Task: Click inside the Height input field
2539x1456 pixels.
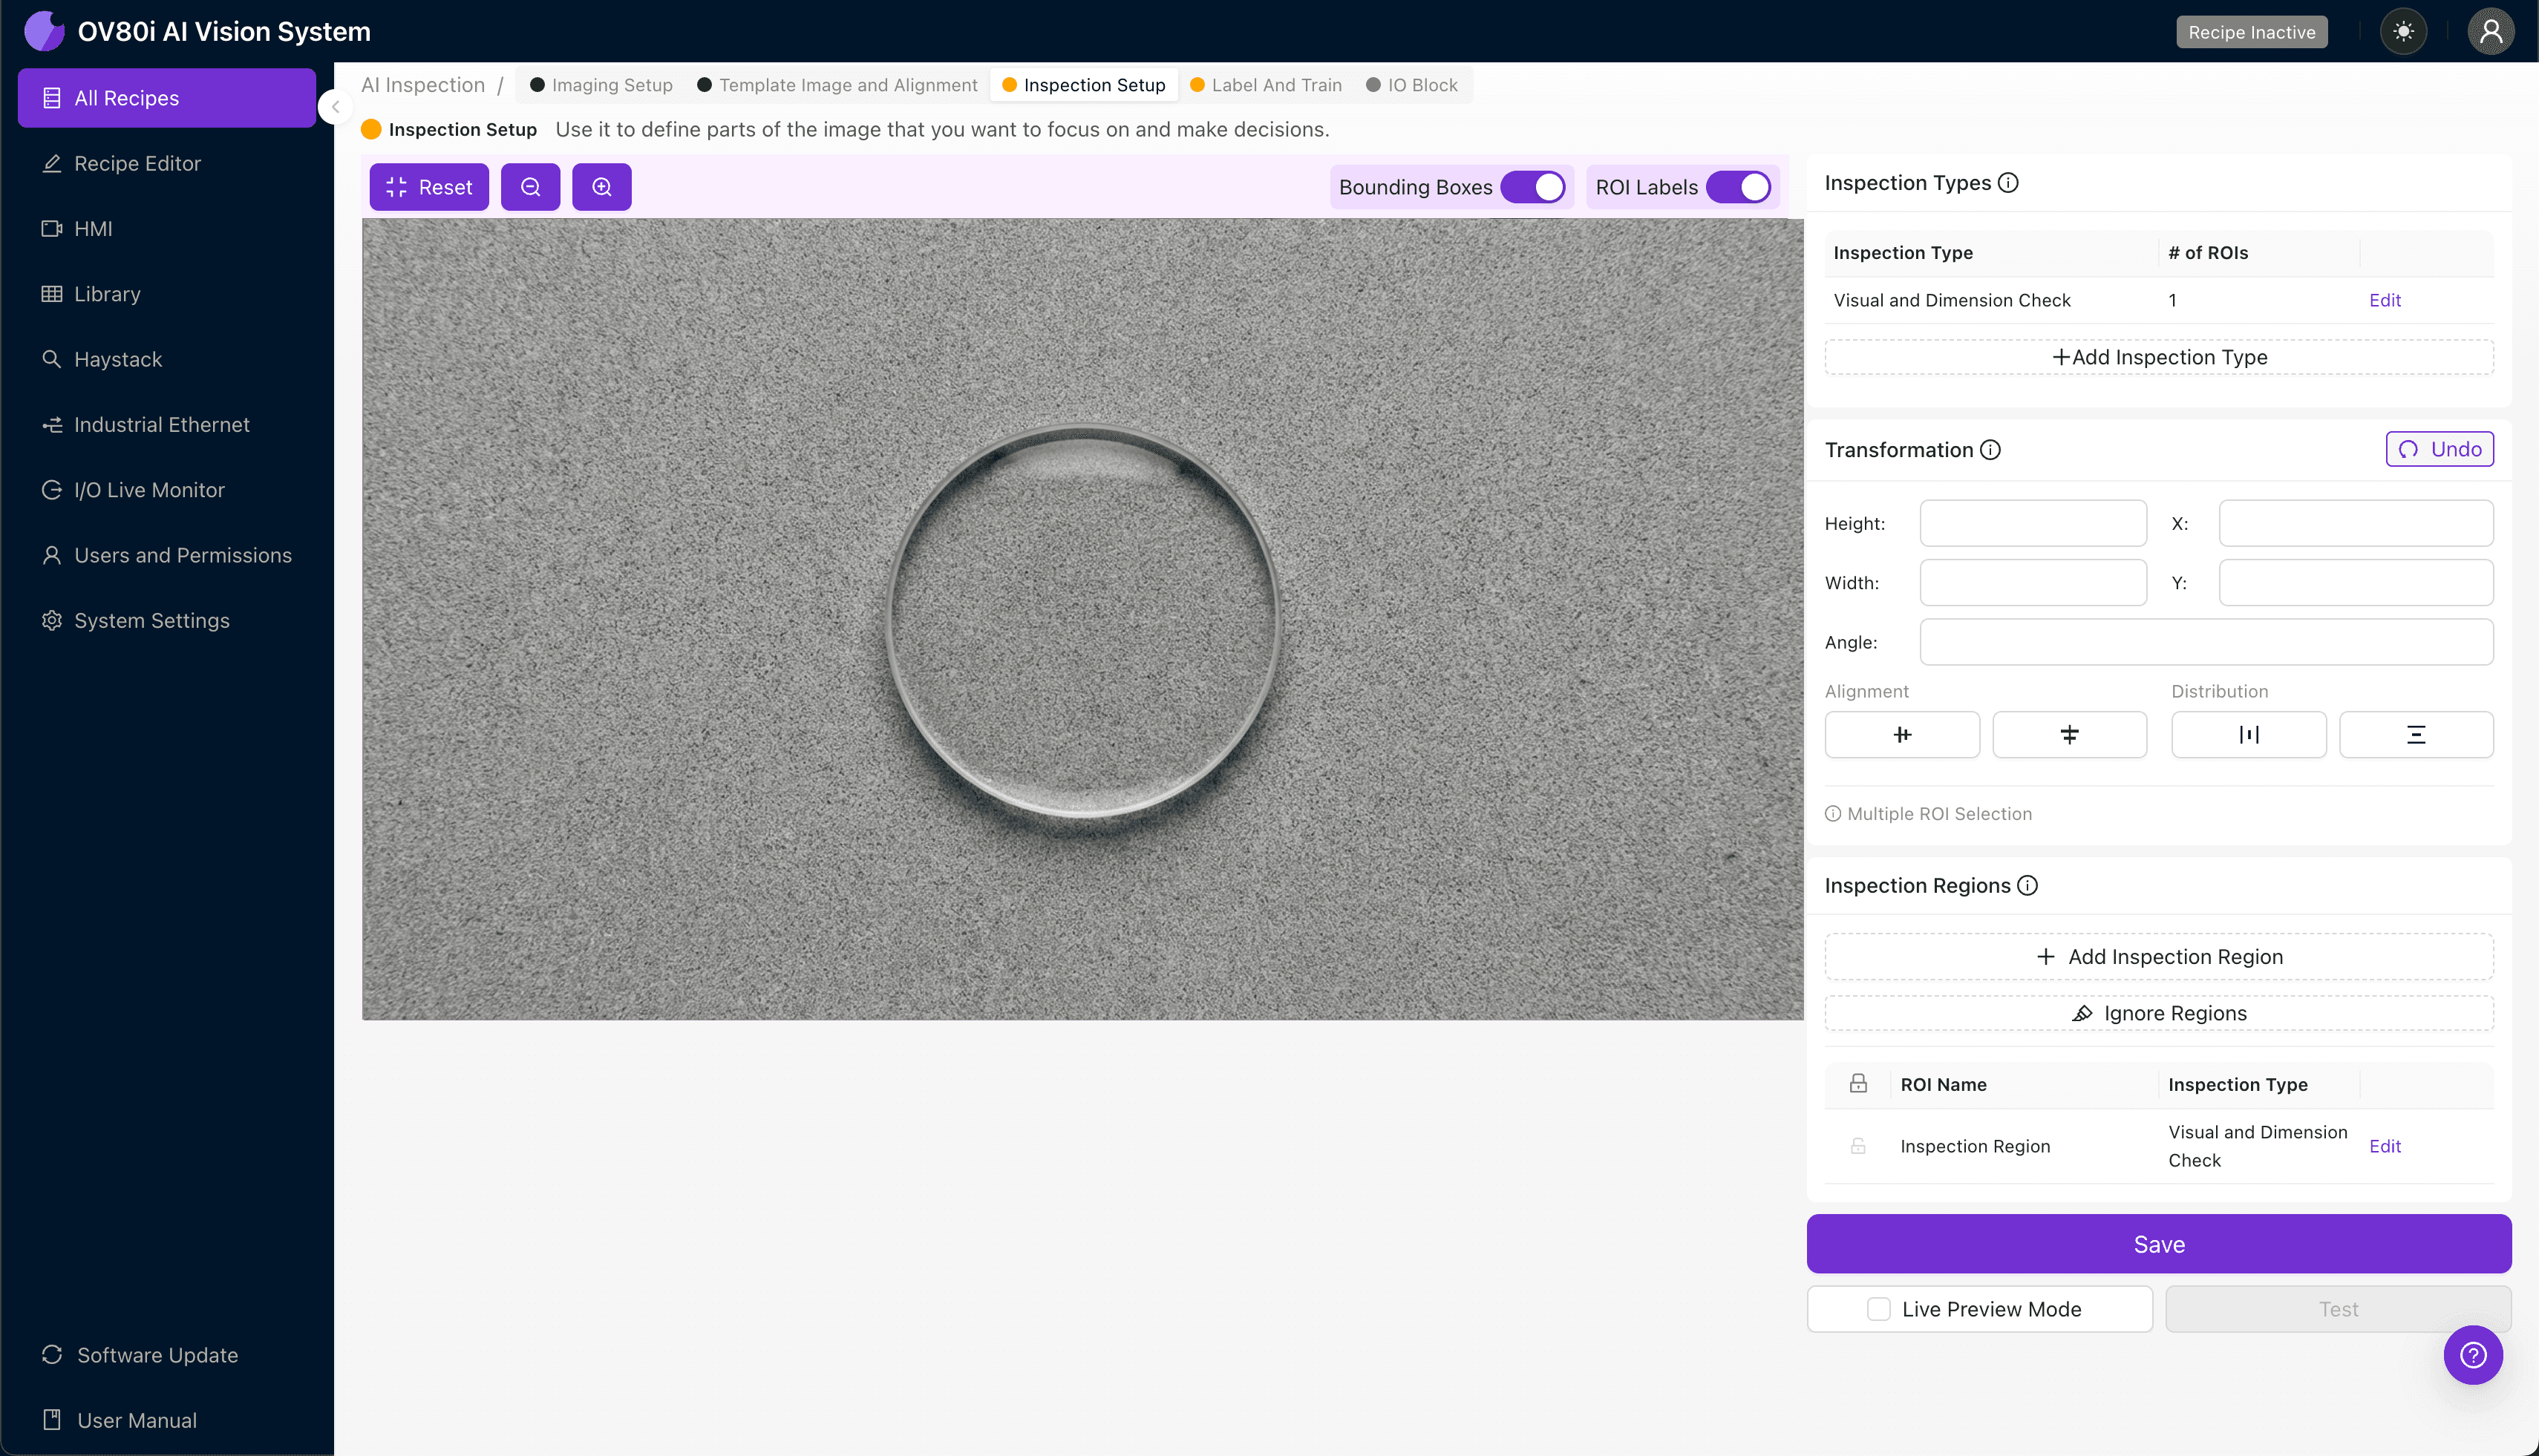Action: [x=2032, y=523]
